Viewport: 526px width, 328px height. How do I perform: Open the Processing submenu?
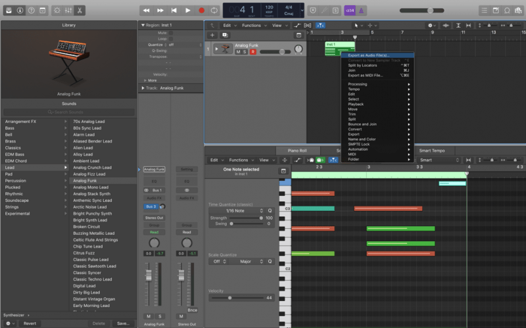pos(377,84)
